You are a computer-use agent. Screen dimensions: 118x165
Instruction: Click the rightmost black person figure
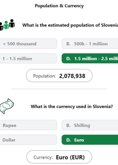[x=12, y=23]
